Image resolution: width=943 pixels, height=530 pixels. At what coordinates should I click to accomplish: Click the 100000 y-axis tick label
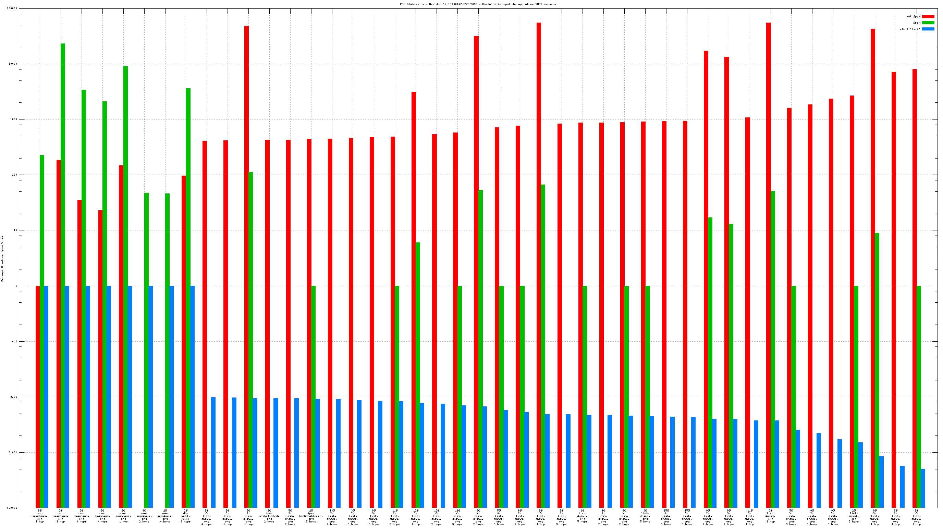pyautogui.click(x=12, y=9)
